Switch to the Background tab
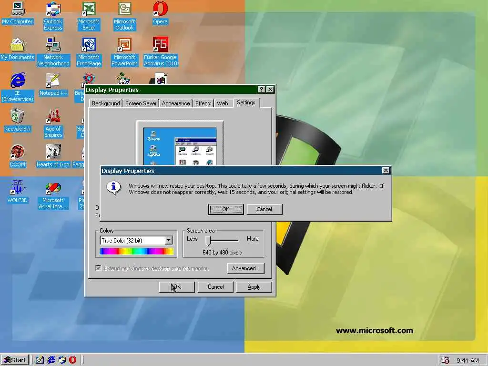This screenshot has width=488, height=366. tap(106, 103)
